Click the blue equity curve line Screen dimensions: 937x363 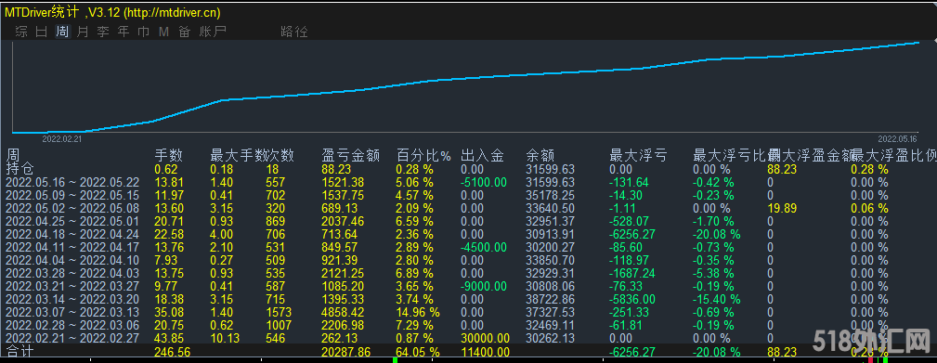(x=466, y=78)
